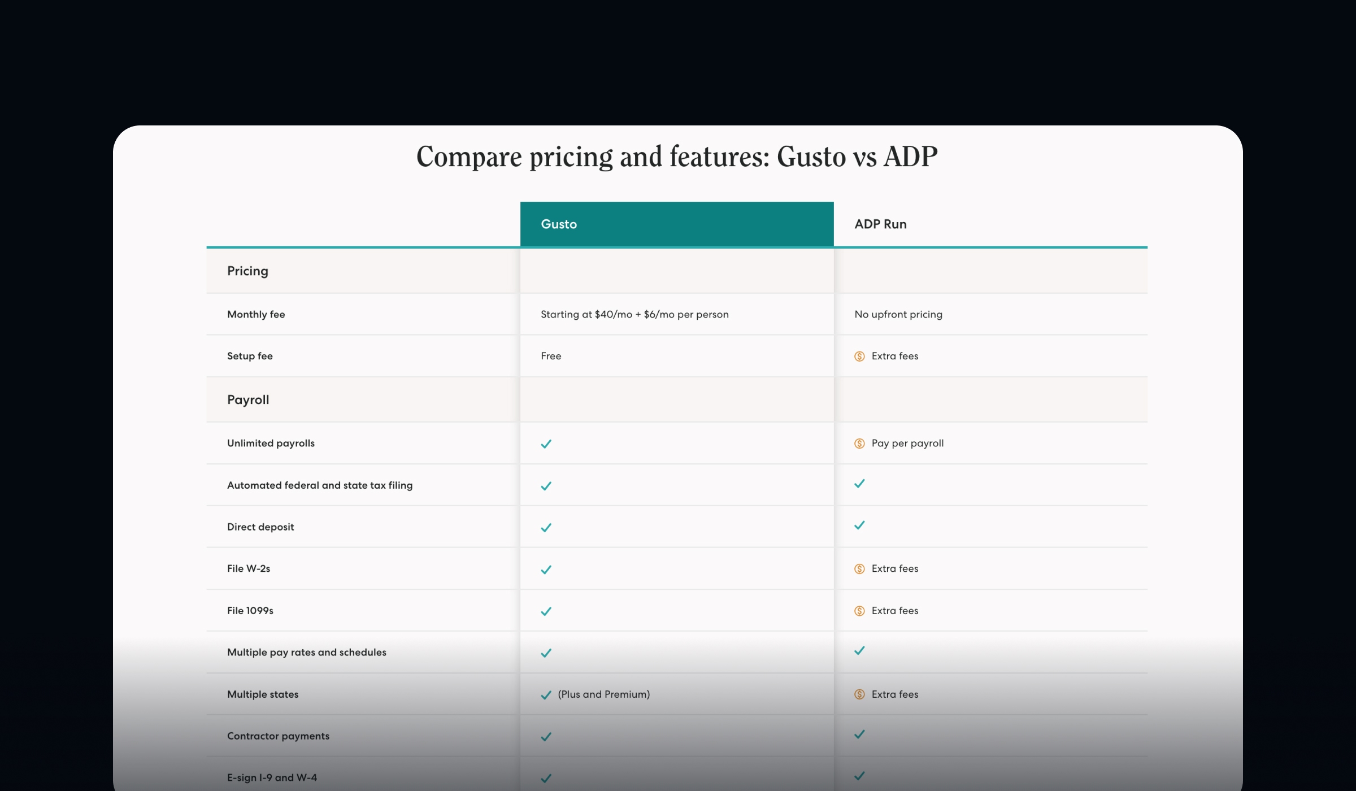Click the '(Plus and Premium)' text for Multiple states
Screen dimensions: 1356x791
[603, 694]
